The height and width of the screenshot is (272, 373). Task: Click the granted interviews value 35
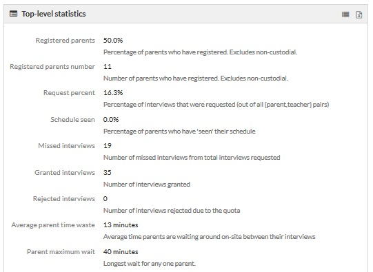click(x=108, y=172)
